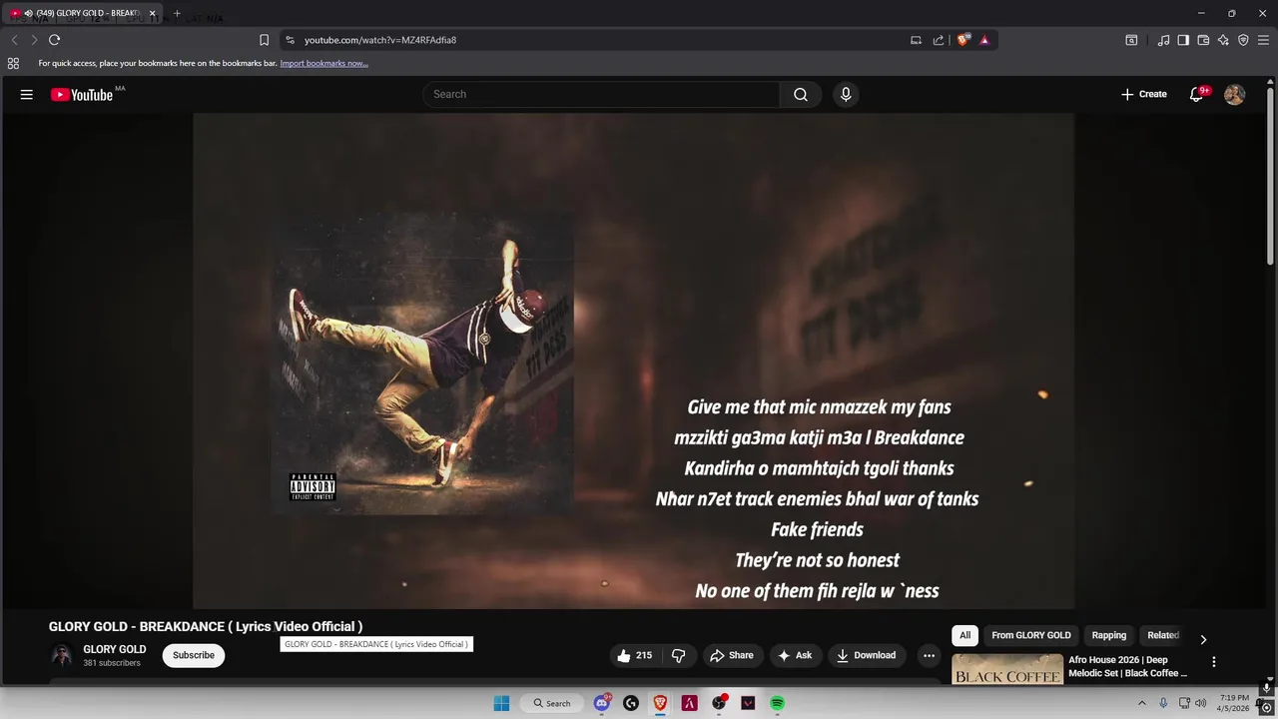Open the account avatar menu

click(1234, 94)
